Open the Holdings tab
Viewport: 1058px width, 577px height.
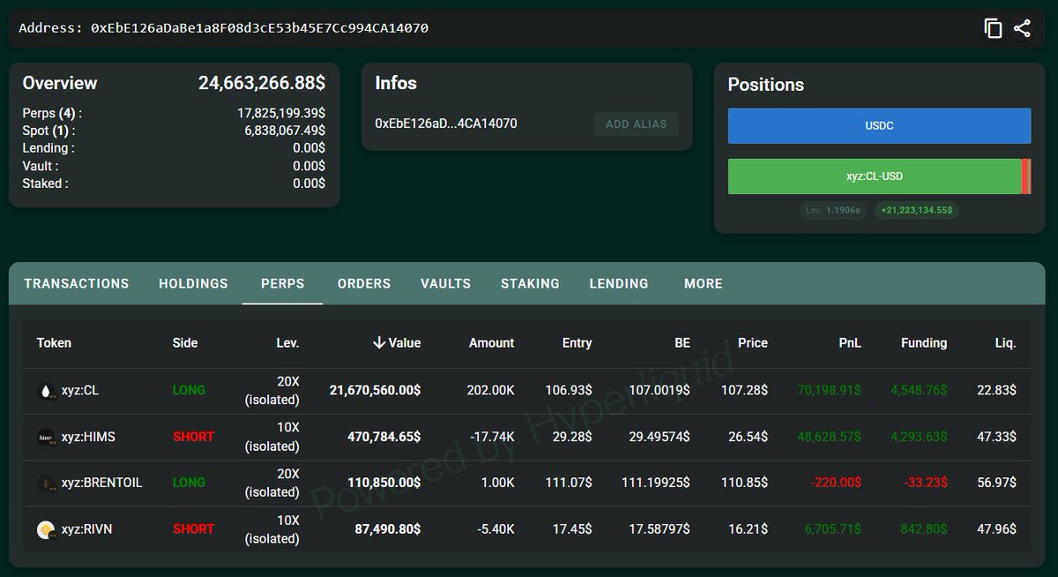(x=193, y=284)
